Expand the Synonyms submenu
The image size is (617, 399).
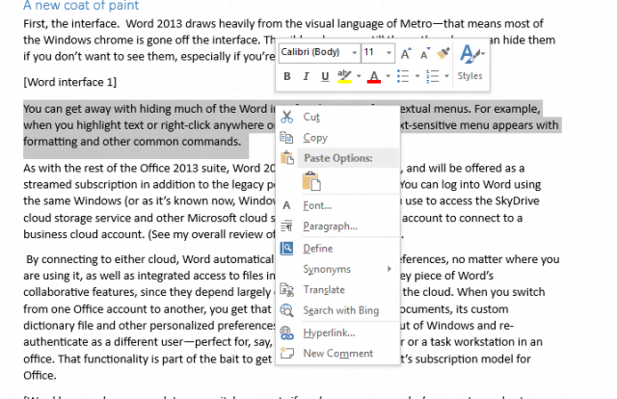pos(338,269)
